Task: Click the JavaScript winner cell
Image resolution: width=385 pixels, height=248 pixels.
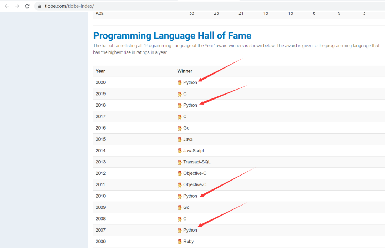Action: click(194, 151)
